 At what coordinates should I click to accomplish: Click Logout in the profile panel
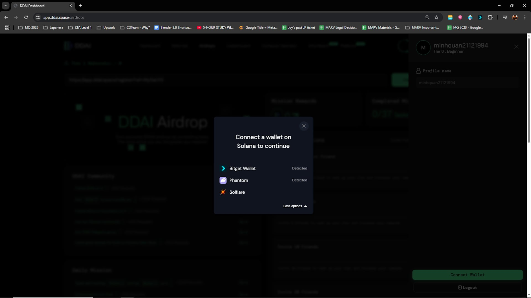pos(467,287)
